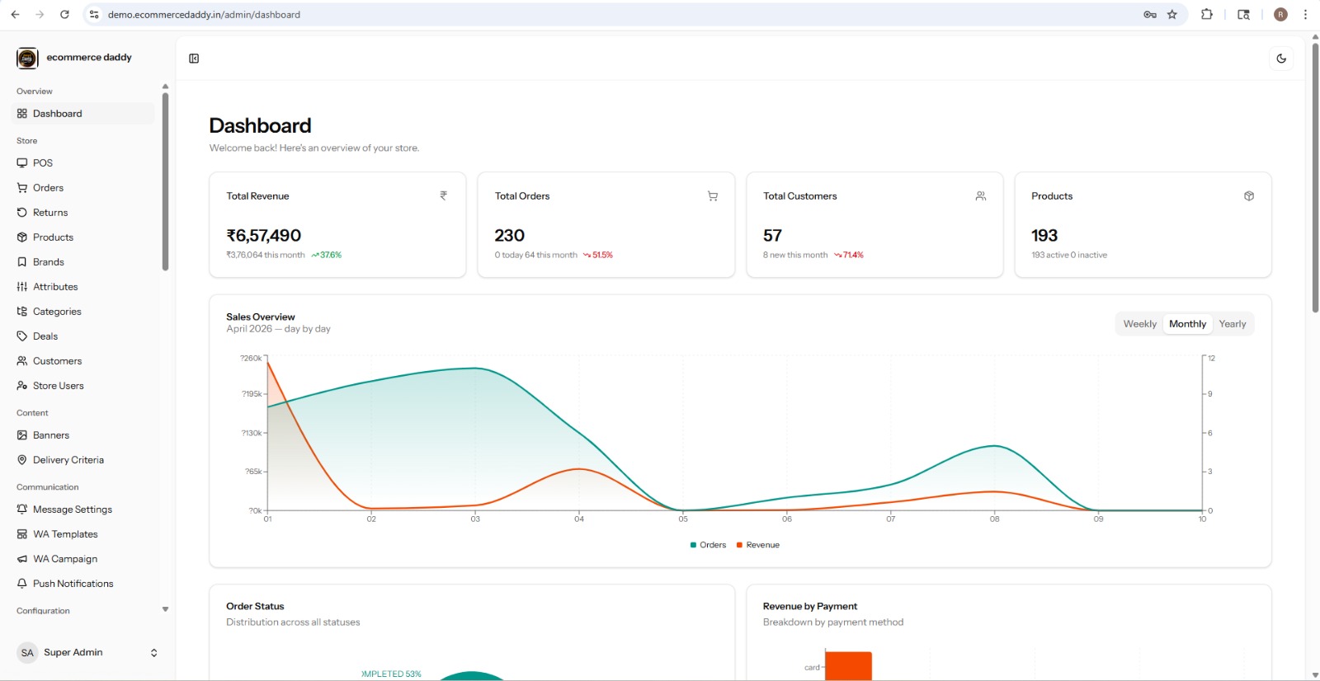Image resolution: width=1320 pixels, height=681 pixels.
Task: Click the Orders cart icon in sidebar
Action: pyautogui.click(x=22, y=188)
